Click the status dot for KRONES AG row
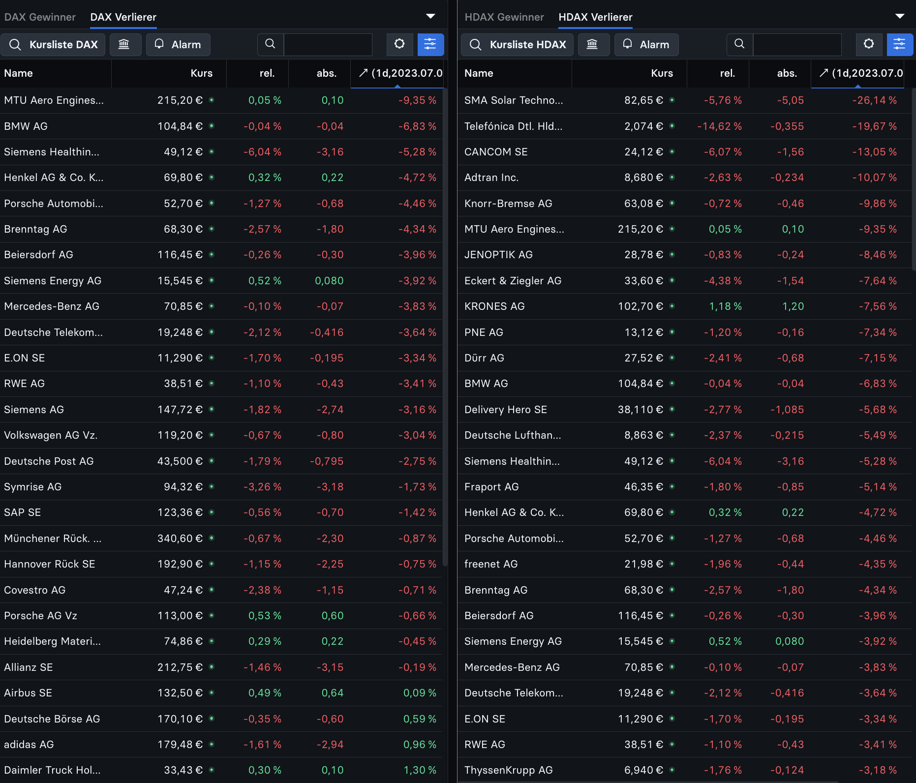The width and height of the screenshot is (916, 783). pyautogui.click(x=672, y=306)
